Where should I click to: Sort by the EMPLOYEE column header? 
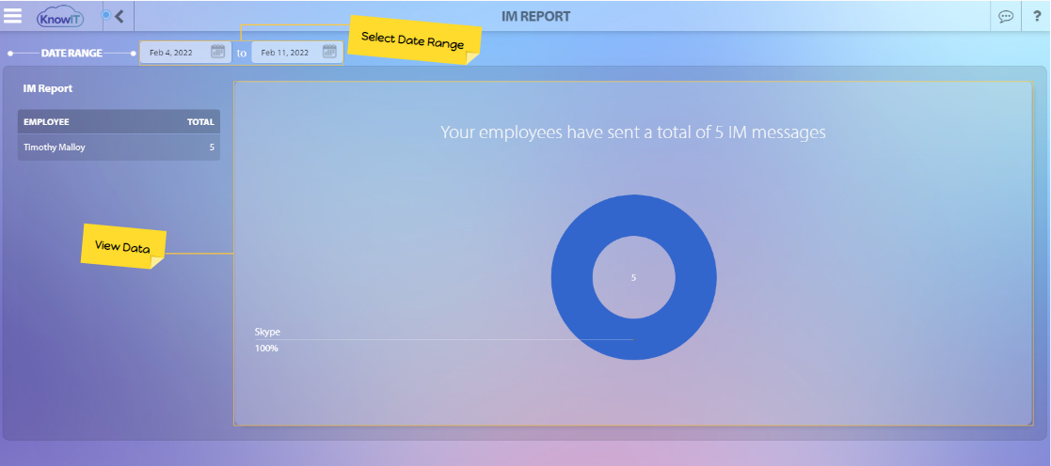pyautogui.click(x=46, y=122)
